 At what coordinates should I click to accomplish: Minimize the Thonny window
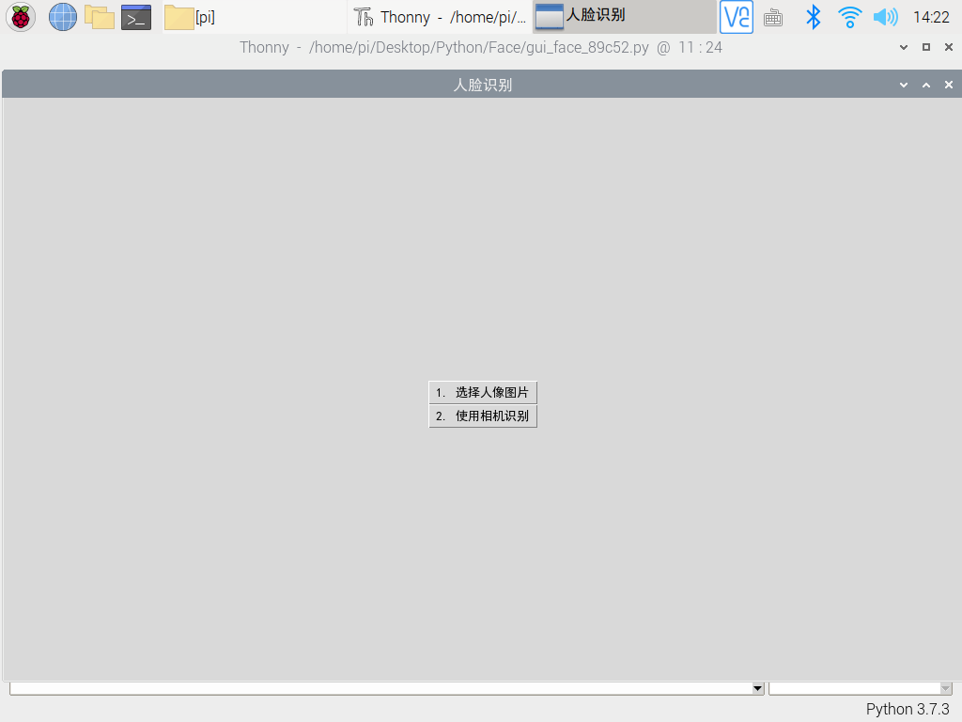tap(904, 47)
